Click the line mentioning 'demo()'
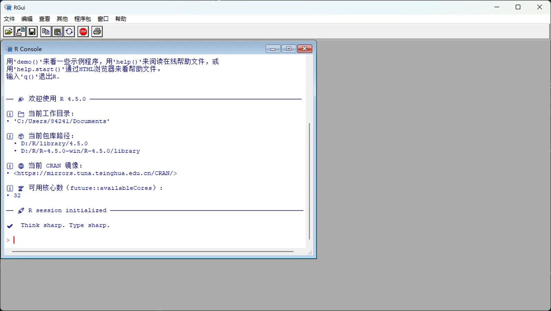The height and width of the screenshot is (311, 551). tap(113, 62)
